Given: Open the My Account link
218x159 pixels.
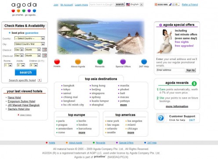Looking at the screenshot, I should [66, 5].
